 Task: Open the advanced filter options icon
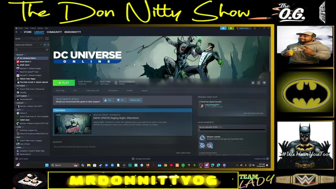47,50
